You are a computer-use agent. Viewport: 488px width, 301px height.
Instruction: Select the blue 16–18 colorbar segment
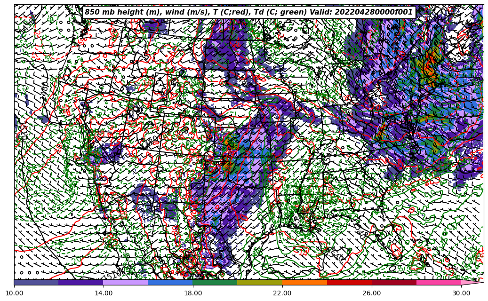tap(170, 282)
